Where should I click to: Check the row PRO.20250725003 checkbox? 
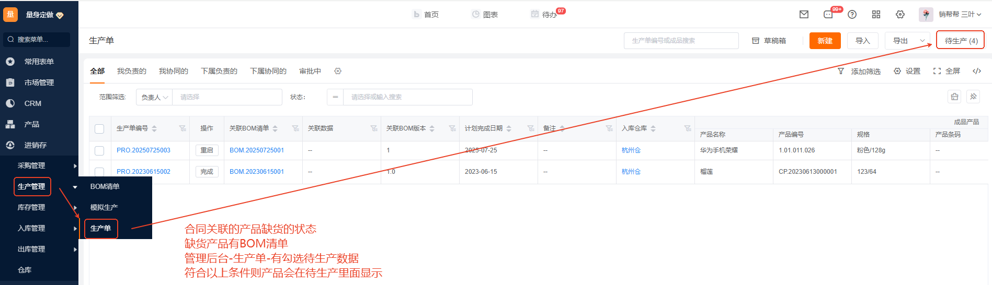click(x=99, y=151)
